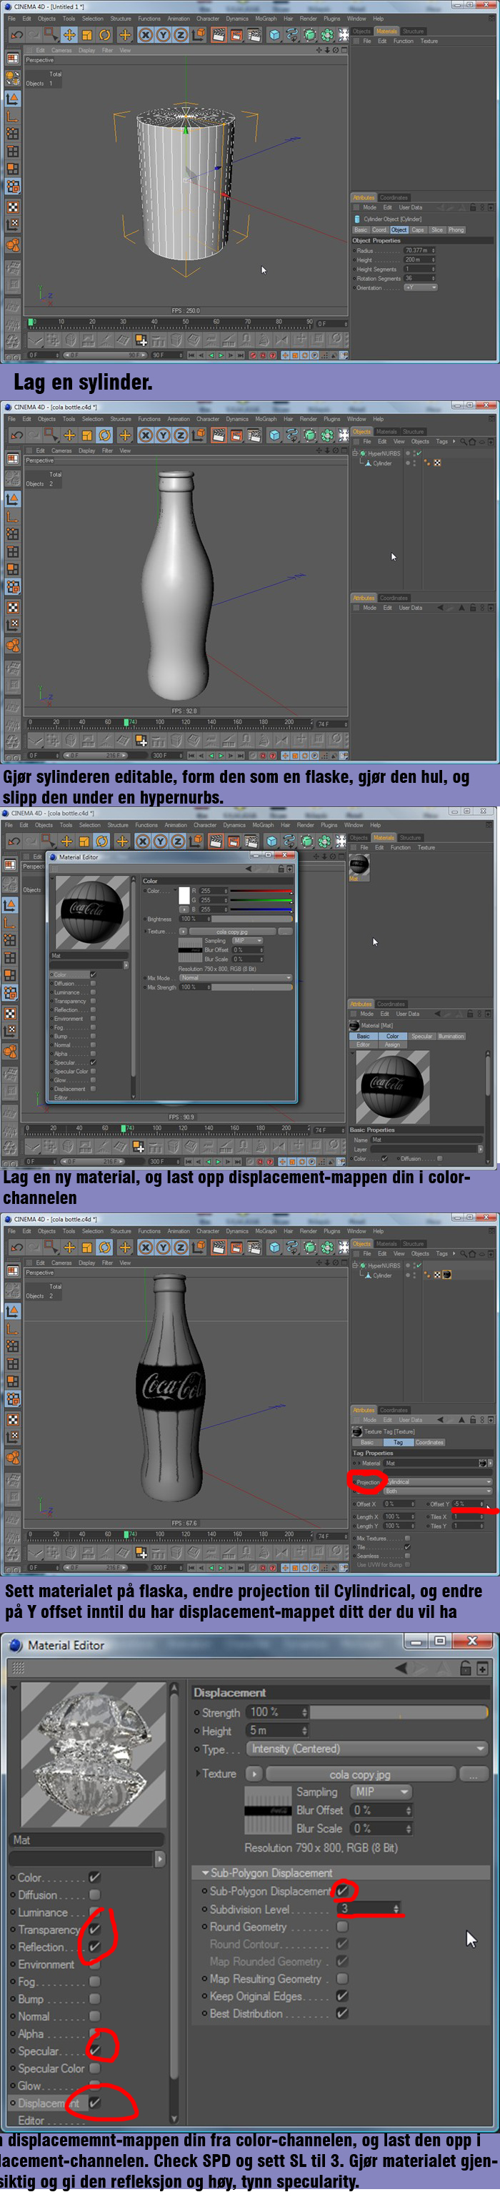Screen dimensions: 500x2202
Task: Click red record keyframe button in Untitled 1 timeline
Action: (252, 355)
